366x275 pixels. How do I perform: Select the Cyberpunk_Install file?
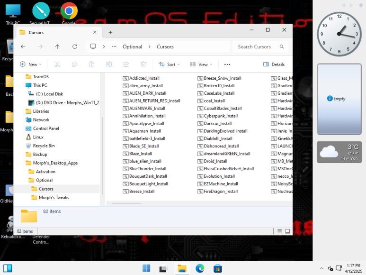(218, 116)
